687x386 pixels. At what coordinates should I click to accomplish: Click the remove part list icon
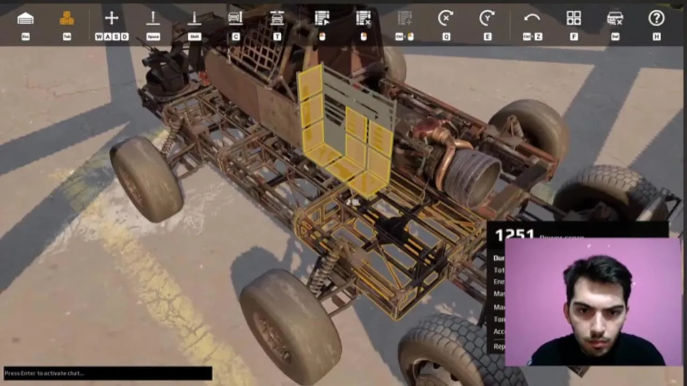363,19
